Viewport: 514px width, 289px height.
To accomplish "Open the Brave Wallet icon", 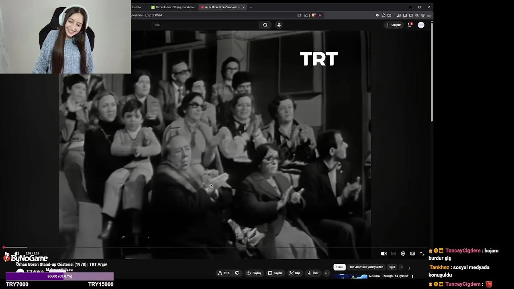I will pyautogui.click(x=411, y=15).
